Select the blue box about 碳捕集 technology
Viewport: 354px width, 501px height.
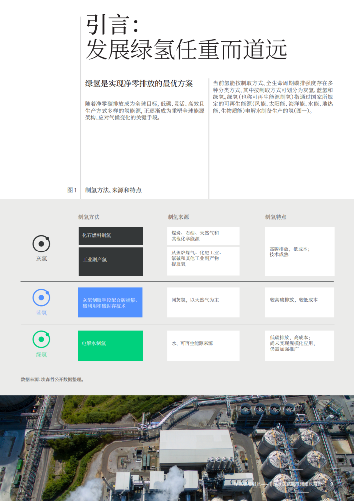click(x=110, y=302)
